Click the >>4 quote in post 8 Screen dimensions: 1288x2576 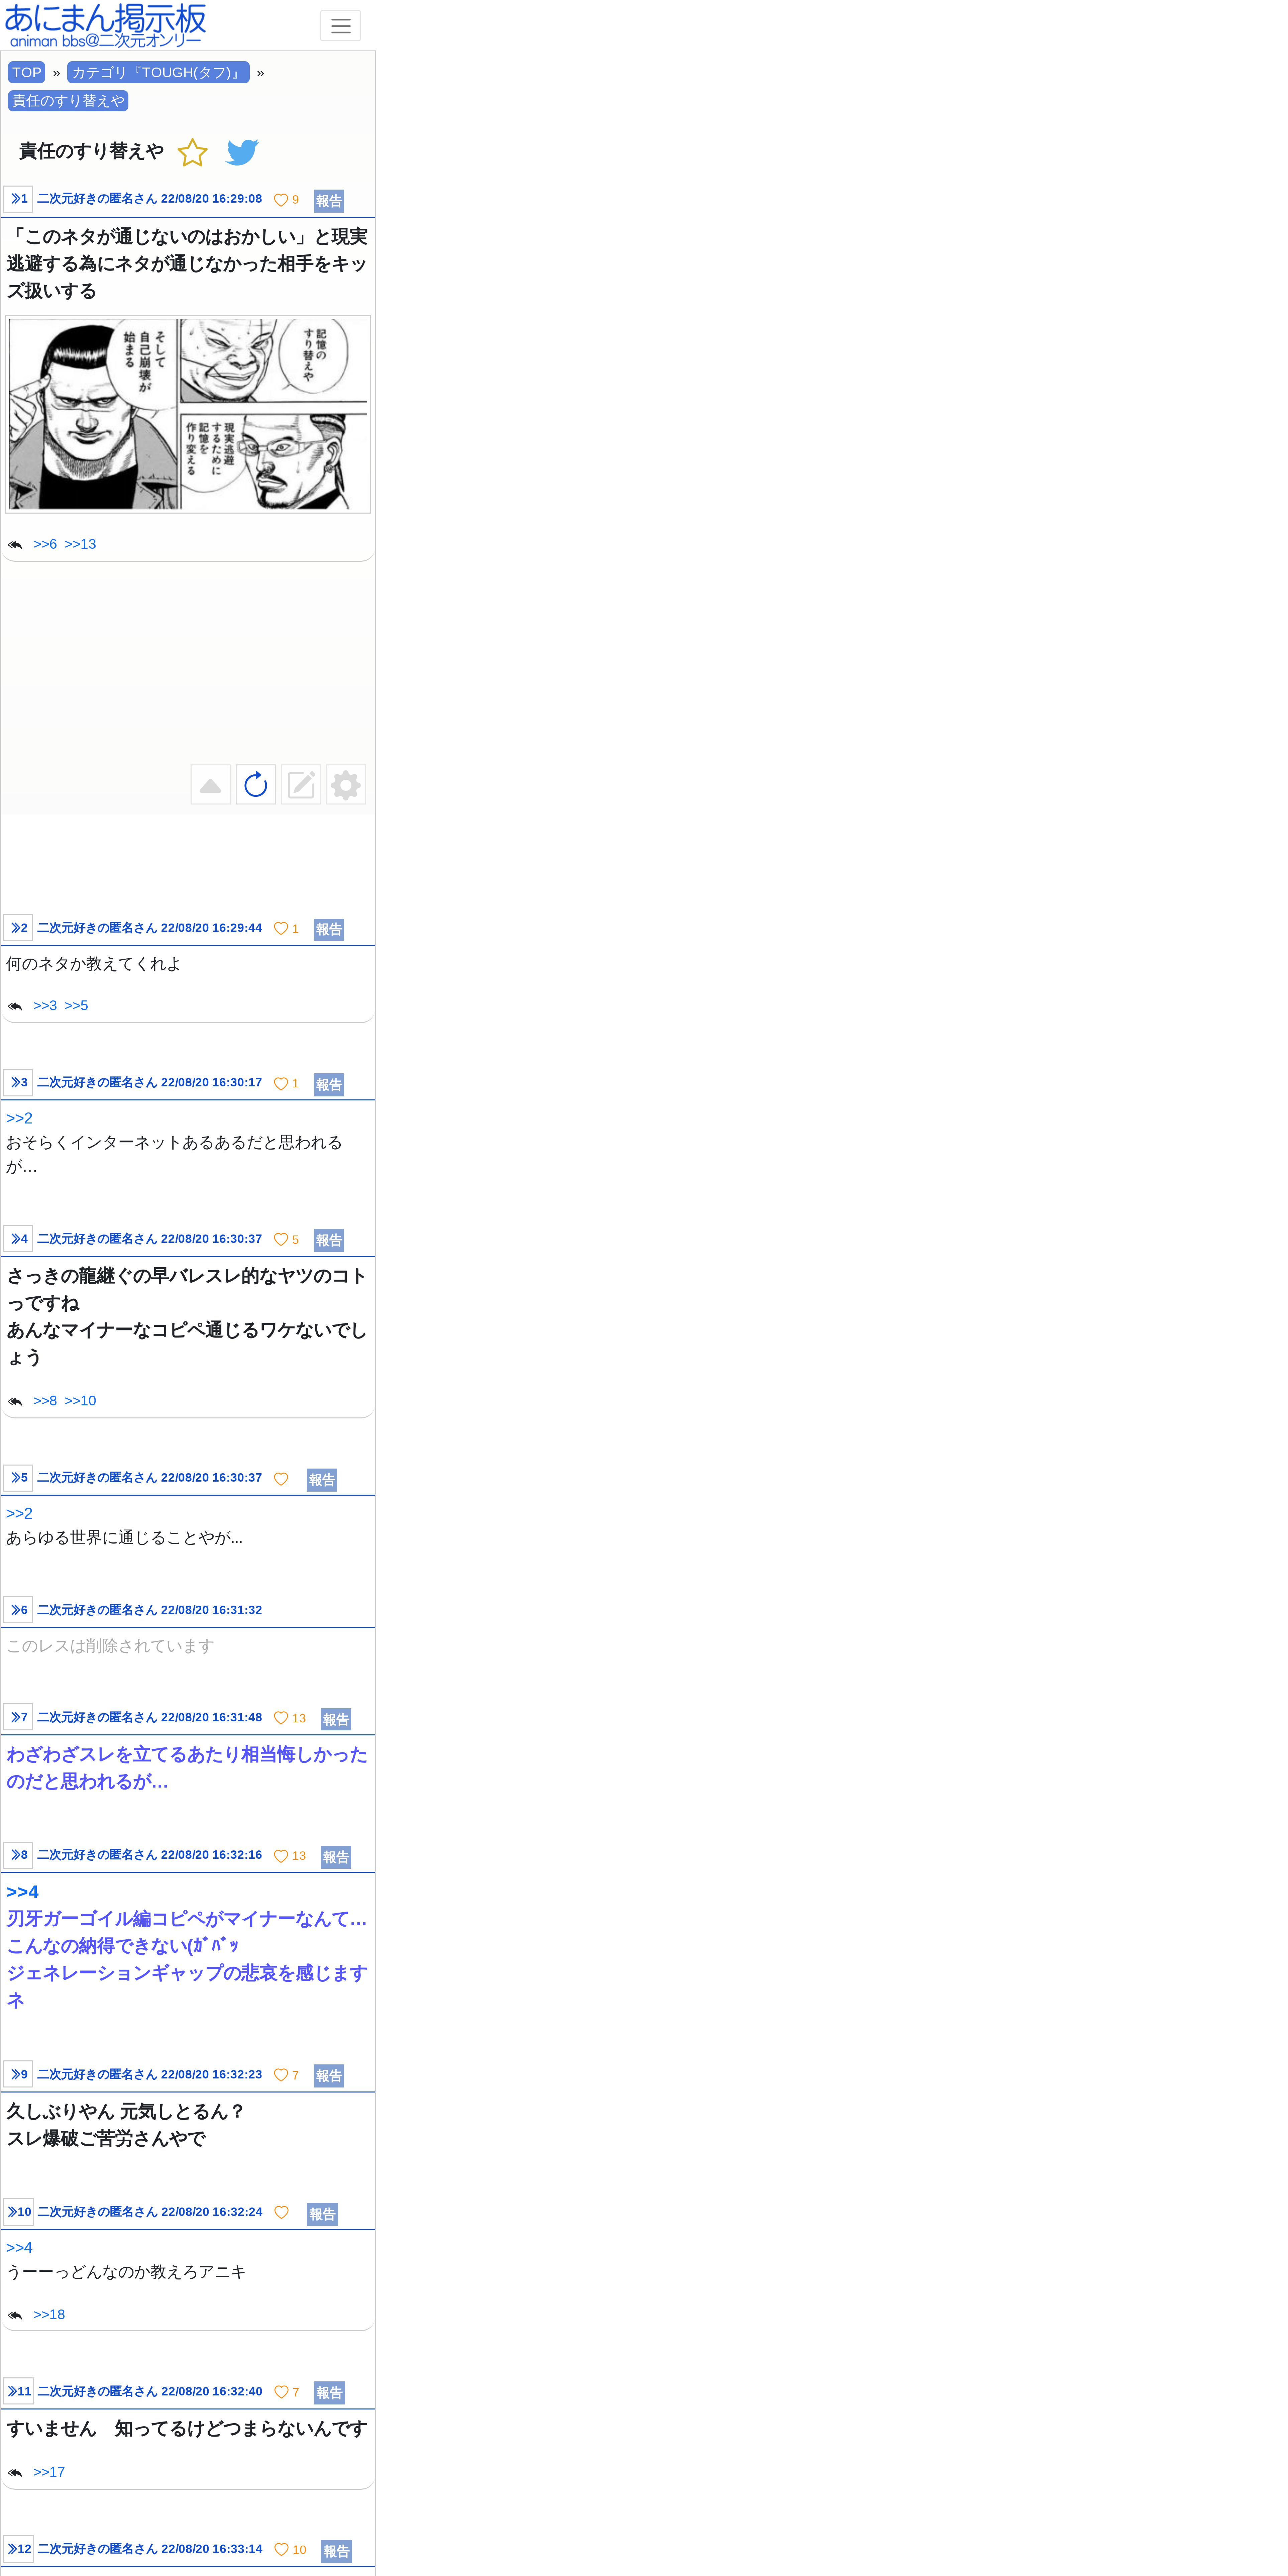tap(22, 1892)
